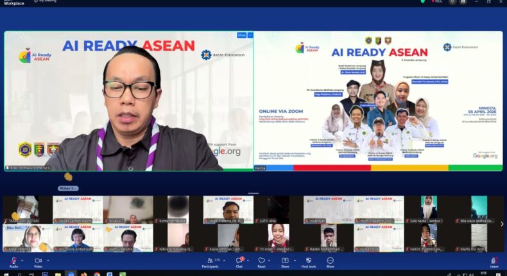Click the green encryption shield icon
Screen dimensions: 507x276
tap(422, 1)
